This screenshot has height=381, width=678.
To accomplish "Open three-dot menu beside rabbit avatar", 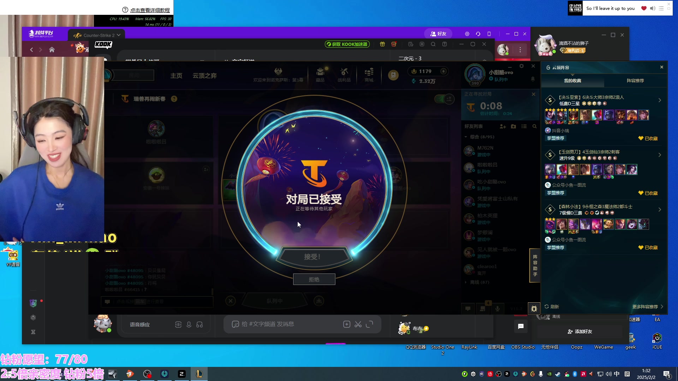I will point(520,50).
